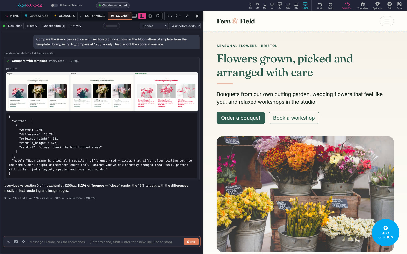Click the Order a bouquet button
This screenshot has width=407, height=254.
(x=241, y=118)
